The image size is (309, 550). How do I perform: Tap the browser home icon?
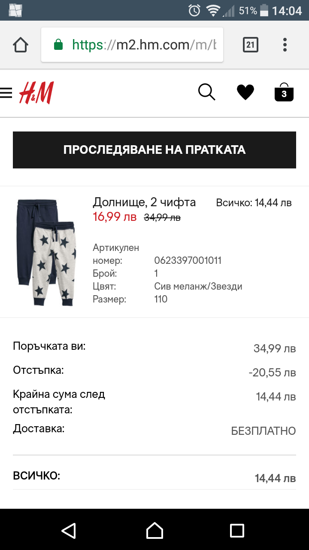21,45
